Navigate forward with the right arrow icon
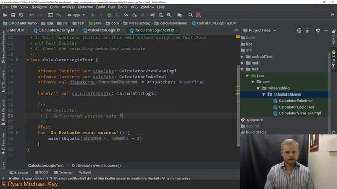 [40, 15]
